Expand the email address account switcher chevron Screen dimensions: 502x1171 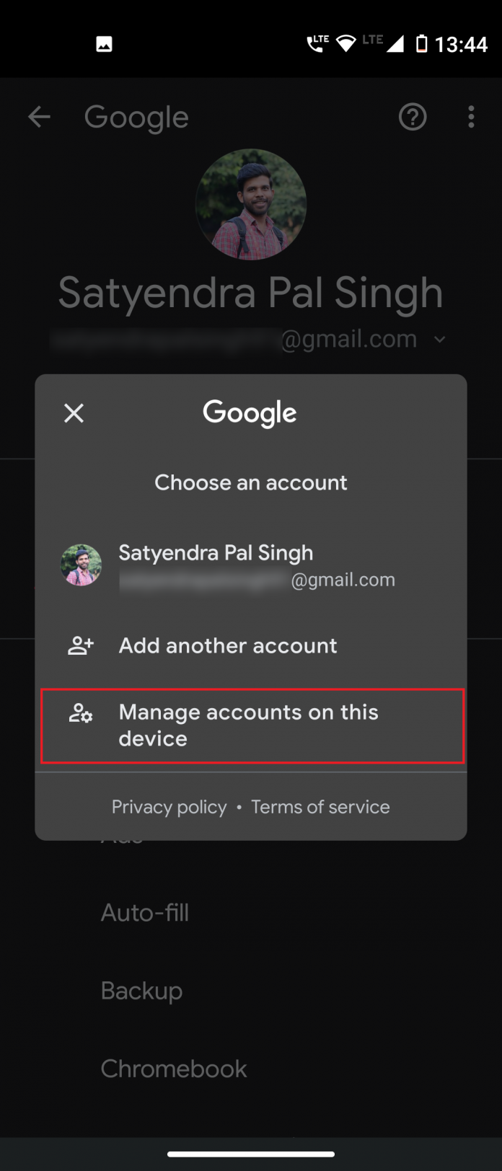441,339
